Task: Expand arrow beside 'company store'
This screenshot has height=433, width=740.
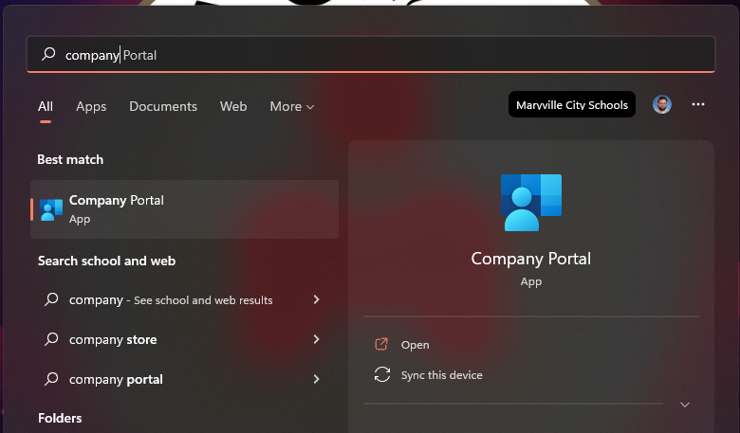Action: (x=316, y=339)
